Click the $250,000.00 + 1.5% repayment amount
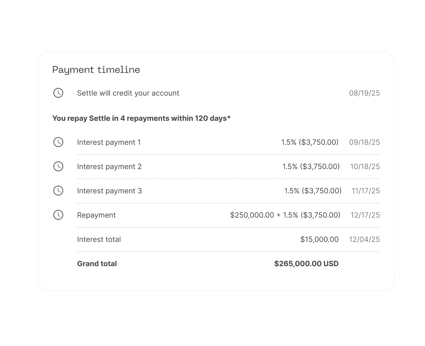Screen dimensions: 425x346 pyautogui.click(x=285, y=215)
